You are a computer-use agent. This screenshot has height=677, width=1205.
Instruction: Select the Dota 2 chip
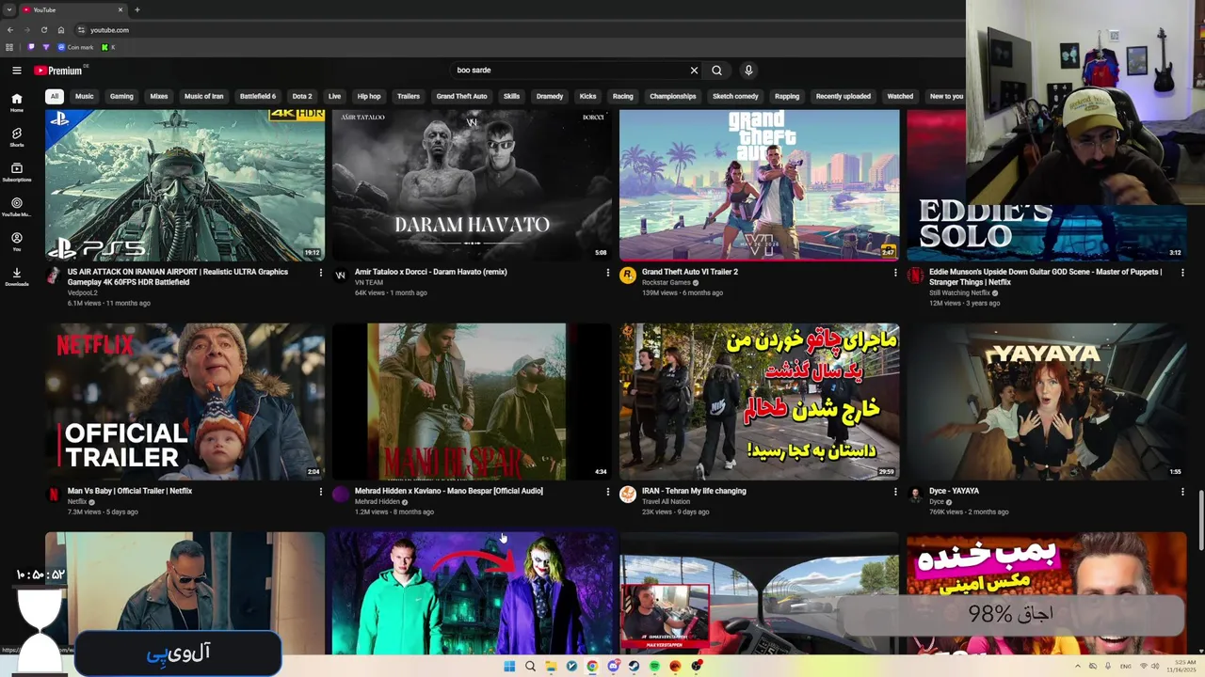(302, 96)
